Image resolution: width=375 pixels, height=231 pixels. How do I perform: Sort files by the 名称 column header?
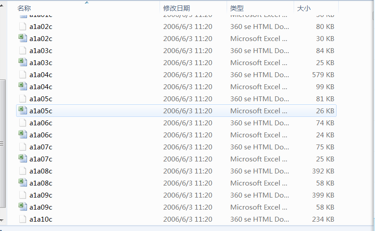[x=24, y=8]
